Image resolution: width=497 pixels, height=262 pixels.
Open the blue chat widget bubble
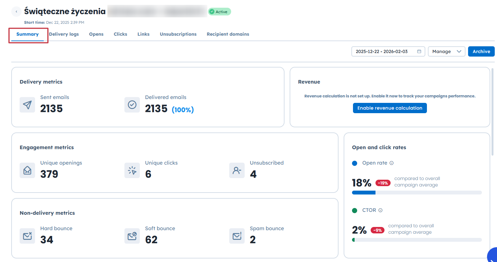pos(492,255)
